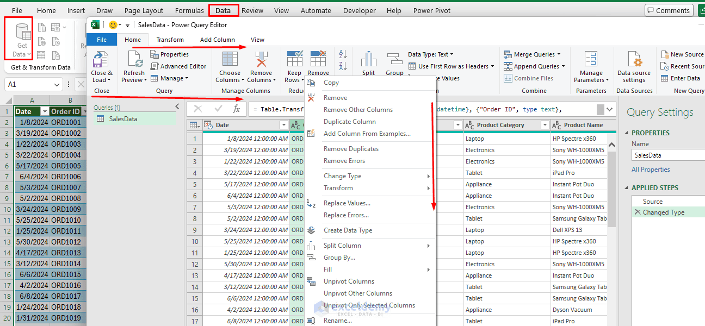Switch to the Transform tab
Image resolution: width=705 pixels, height=326 pixels.
tap(170, 40)
